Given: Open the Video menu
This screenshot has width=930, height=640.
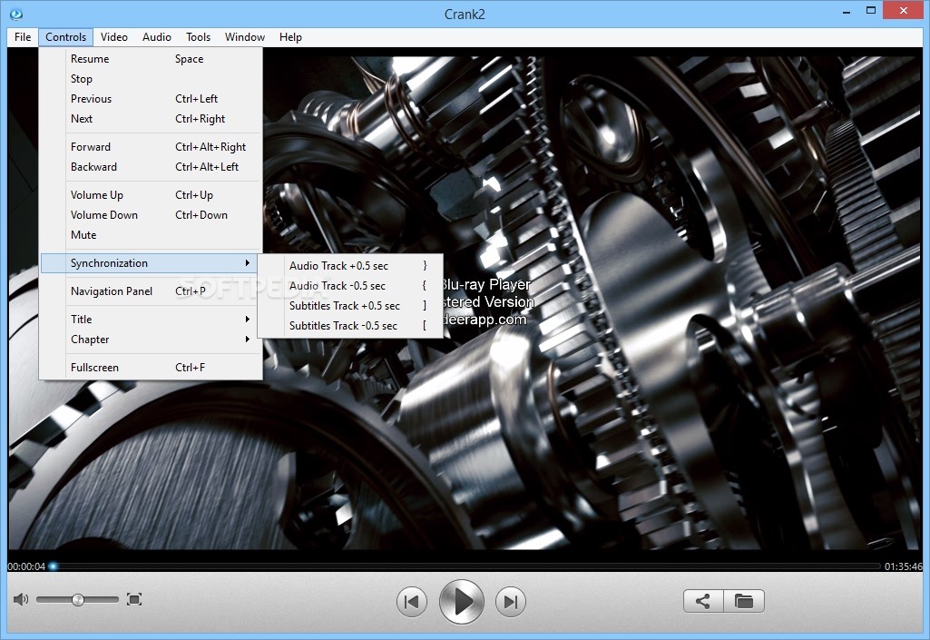Looking at the screenshot, I should pyautogui.click(x=114, y=37).
